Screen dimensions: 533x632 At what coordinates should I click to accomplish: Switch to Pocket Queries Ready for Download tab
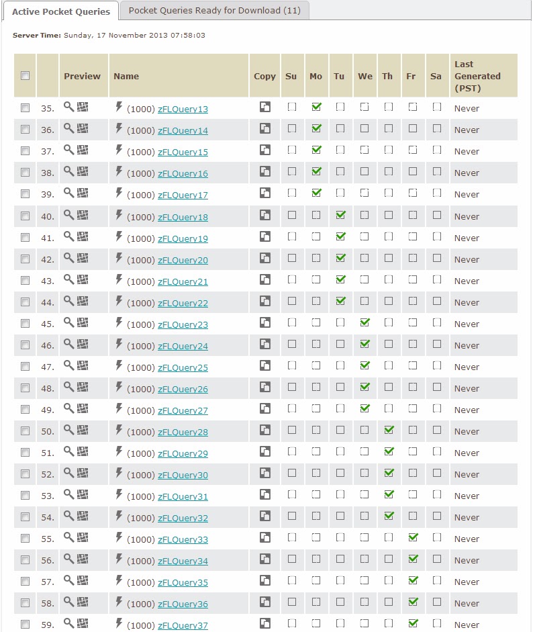click(214, 11)
